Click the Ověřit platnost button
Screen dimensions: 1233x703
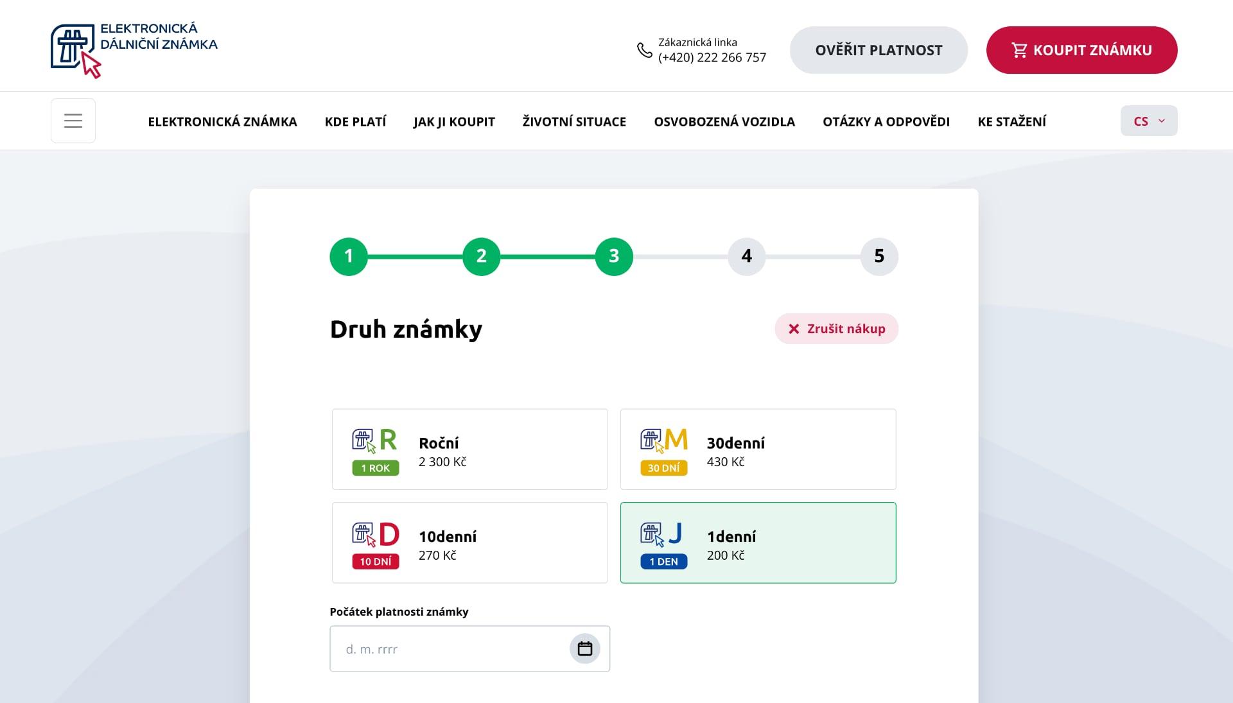[x=879, y=50]
